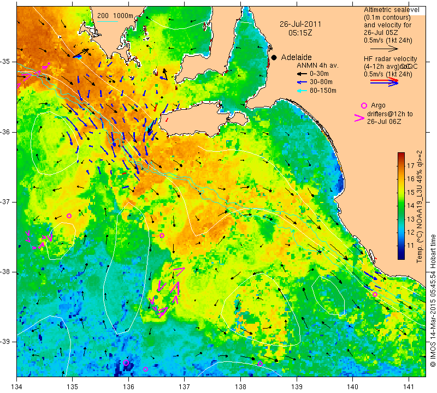The width and height of the screenshot is (437, 393).
Task: Click the black 0-30m legend arrow
Action: click(x=302, y=74)
